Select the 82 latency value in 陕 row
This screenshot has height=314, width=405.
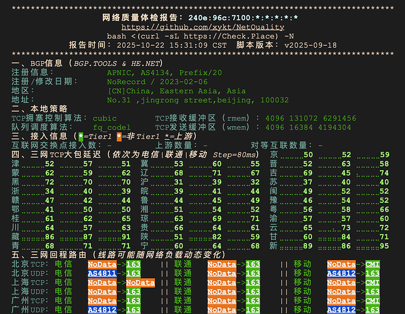217,237
